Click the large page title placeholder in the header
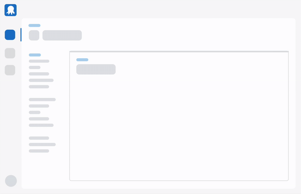The width and height of the screenshot is (301, 194). 62,35
